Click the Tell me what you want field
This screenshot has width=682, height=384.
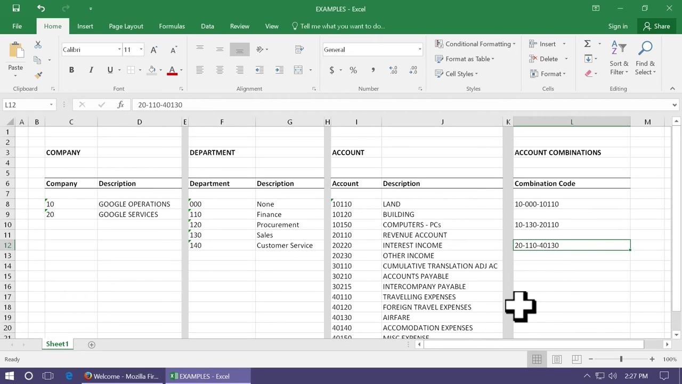(x=338, y=26)
